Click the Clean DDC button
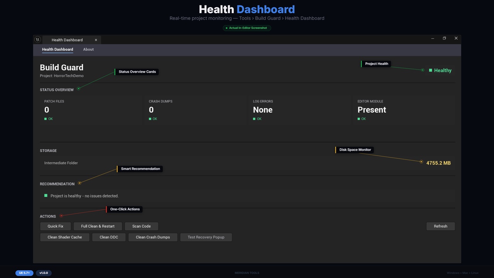 click(109, 237)
